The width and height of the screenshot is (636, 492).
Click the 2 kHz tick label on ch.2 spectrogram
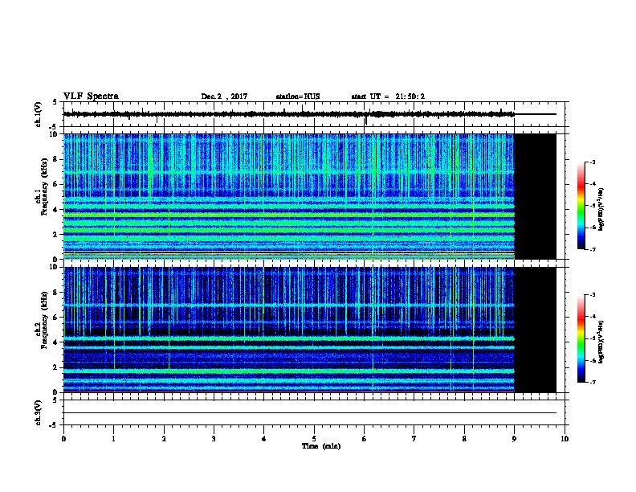(55, 367)
